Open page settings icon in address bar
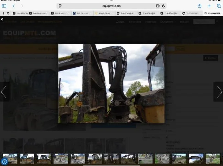Image resolution: width=223 pixels, height=166 pixels. click(60, 6)
